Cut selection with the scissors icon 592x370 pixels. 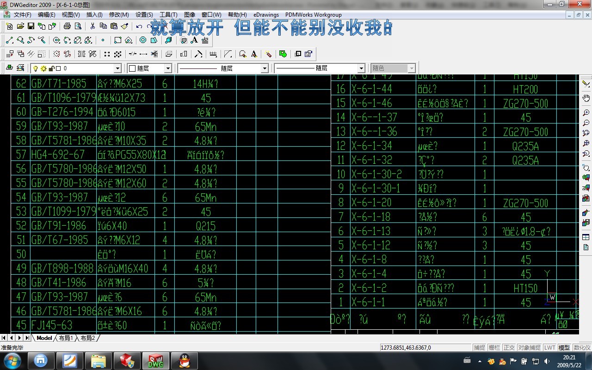coord(92,26)
